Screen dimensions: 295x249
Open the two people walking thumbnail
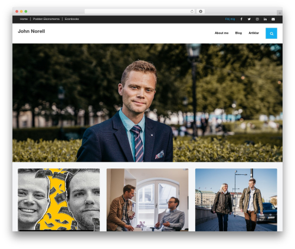[x=236, y=200]
